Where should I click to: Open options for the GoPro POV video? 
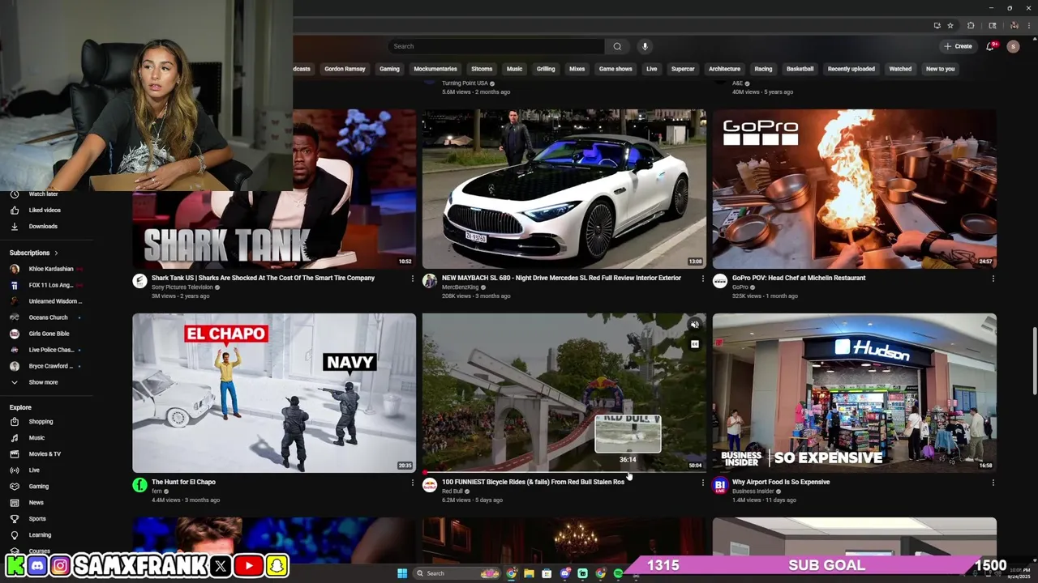[x=993, y=279]
